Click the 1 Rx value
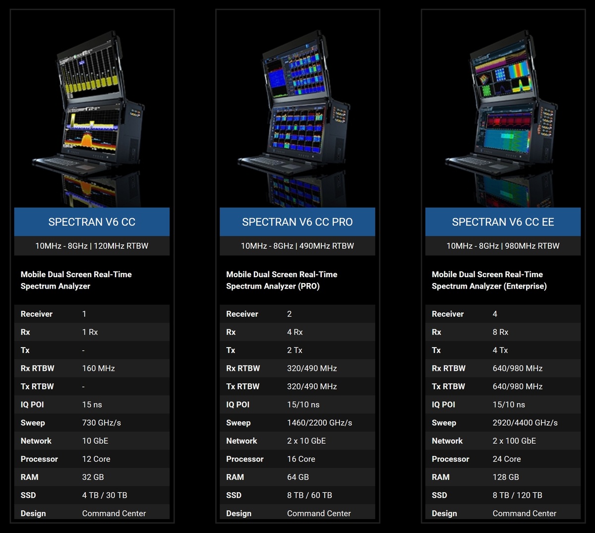Screen dimensions: 595x533 [x=90, y=332]
